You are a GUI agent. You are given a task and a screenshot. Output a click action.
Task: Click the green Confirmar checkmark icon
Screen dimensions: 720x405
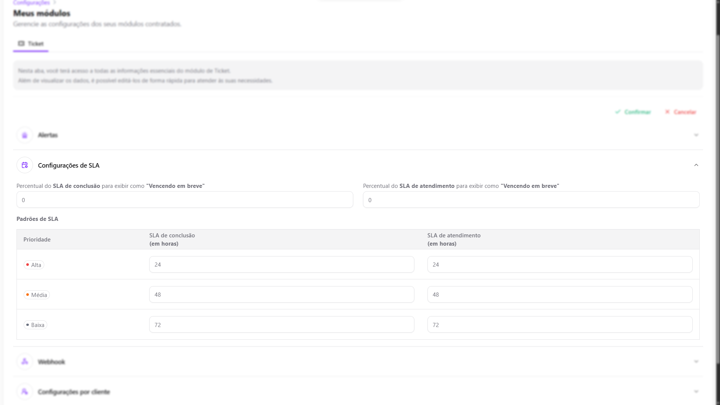tap(618, 112)
